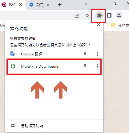Pin the Multi-File Downloader extension
This screenshot has width=129, height=133.
coord(85,66)
